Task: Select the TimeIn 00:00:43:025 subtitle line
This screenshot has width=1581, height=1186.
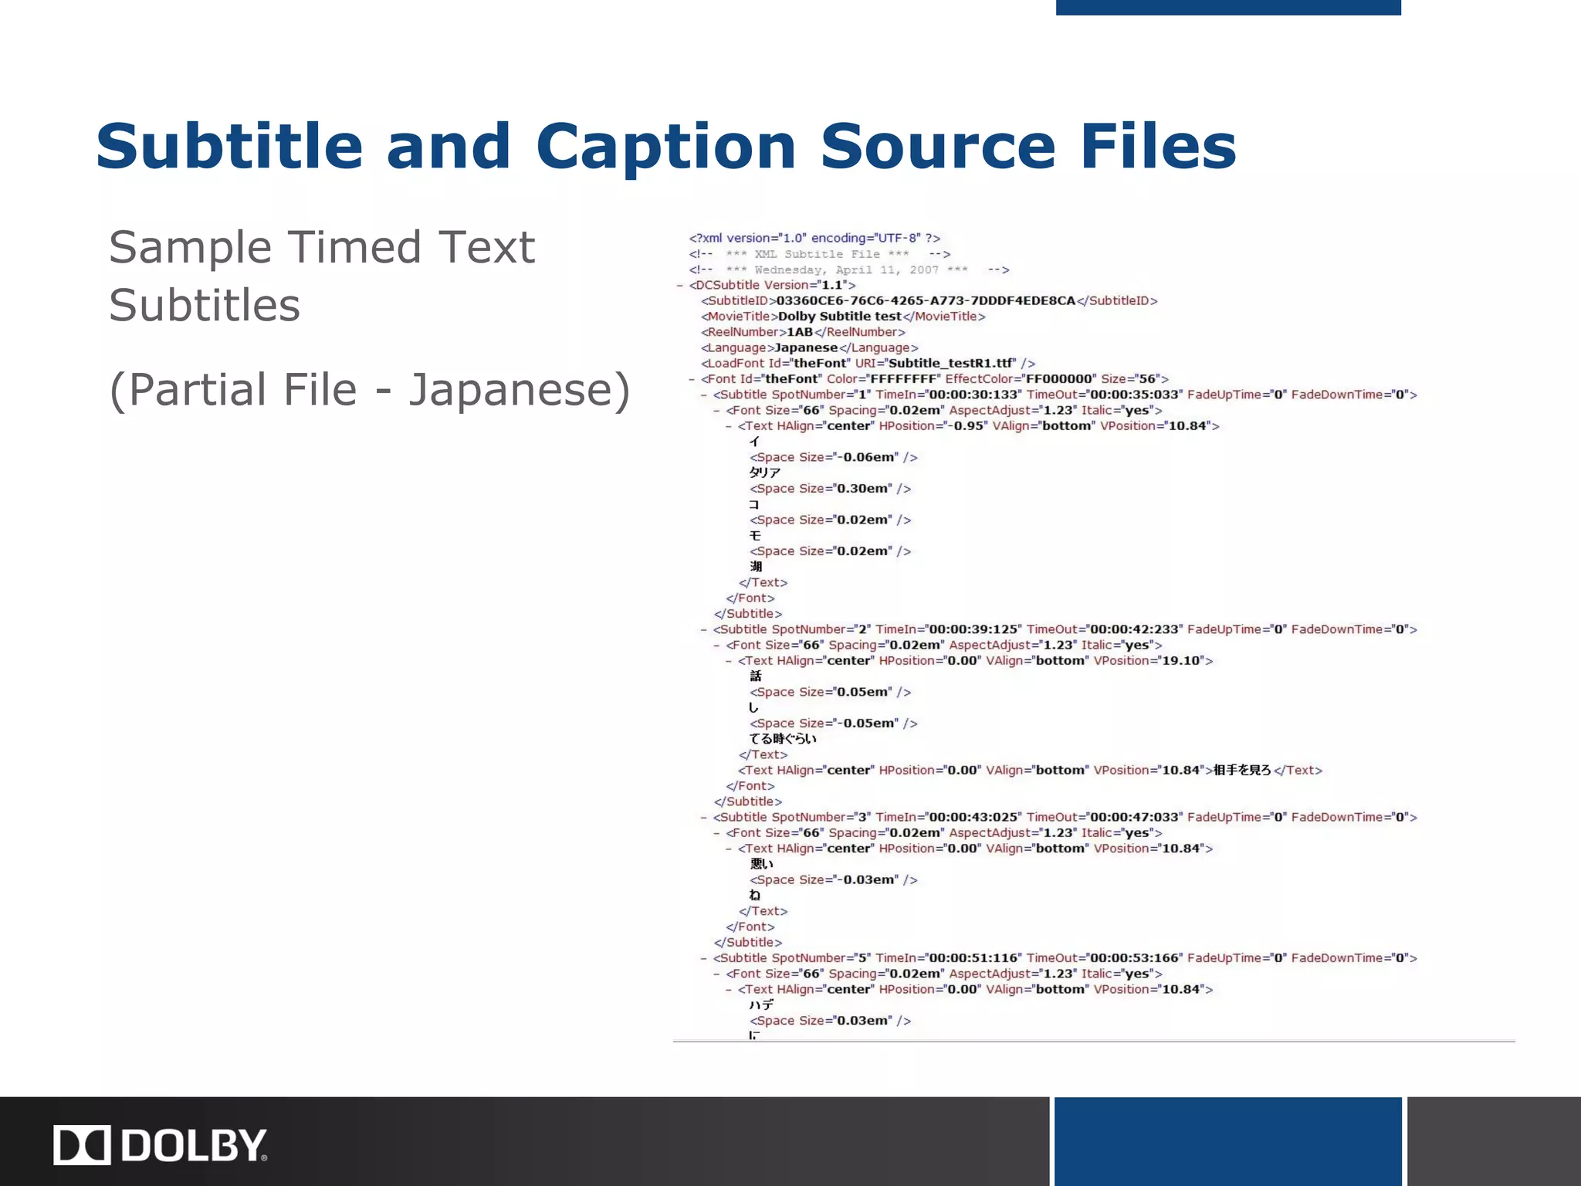Action: pyautogui.click(x=1065, y=817)
